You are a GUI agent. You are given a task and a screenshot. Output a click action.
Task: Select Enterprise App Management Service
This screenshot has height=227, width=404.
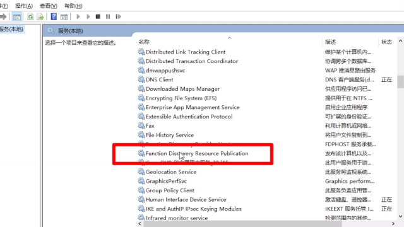pyautogui.click(x=193, y=107)
